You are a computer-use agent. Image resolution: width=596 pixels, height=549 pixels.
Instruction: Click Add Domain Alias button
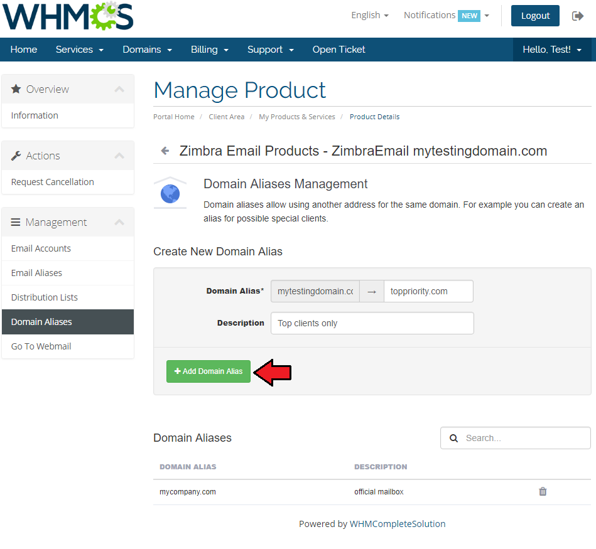209,371
